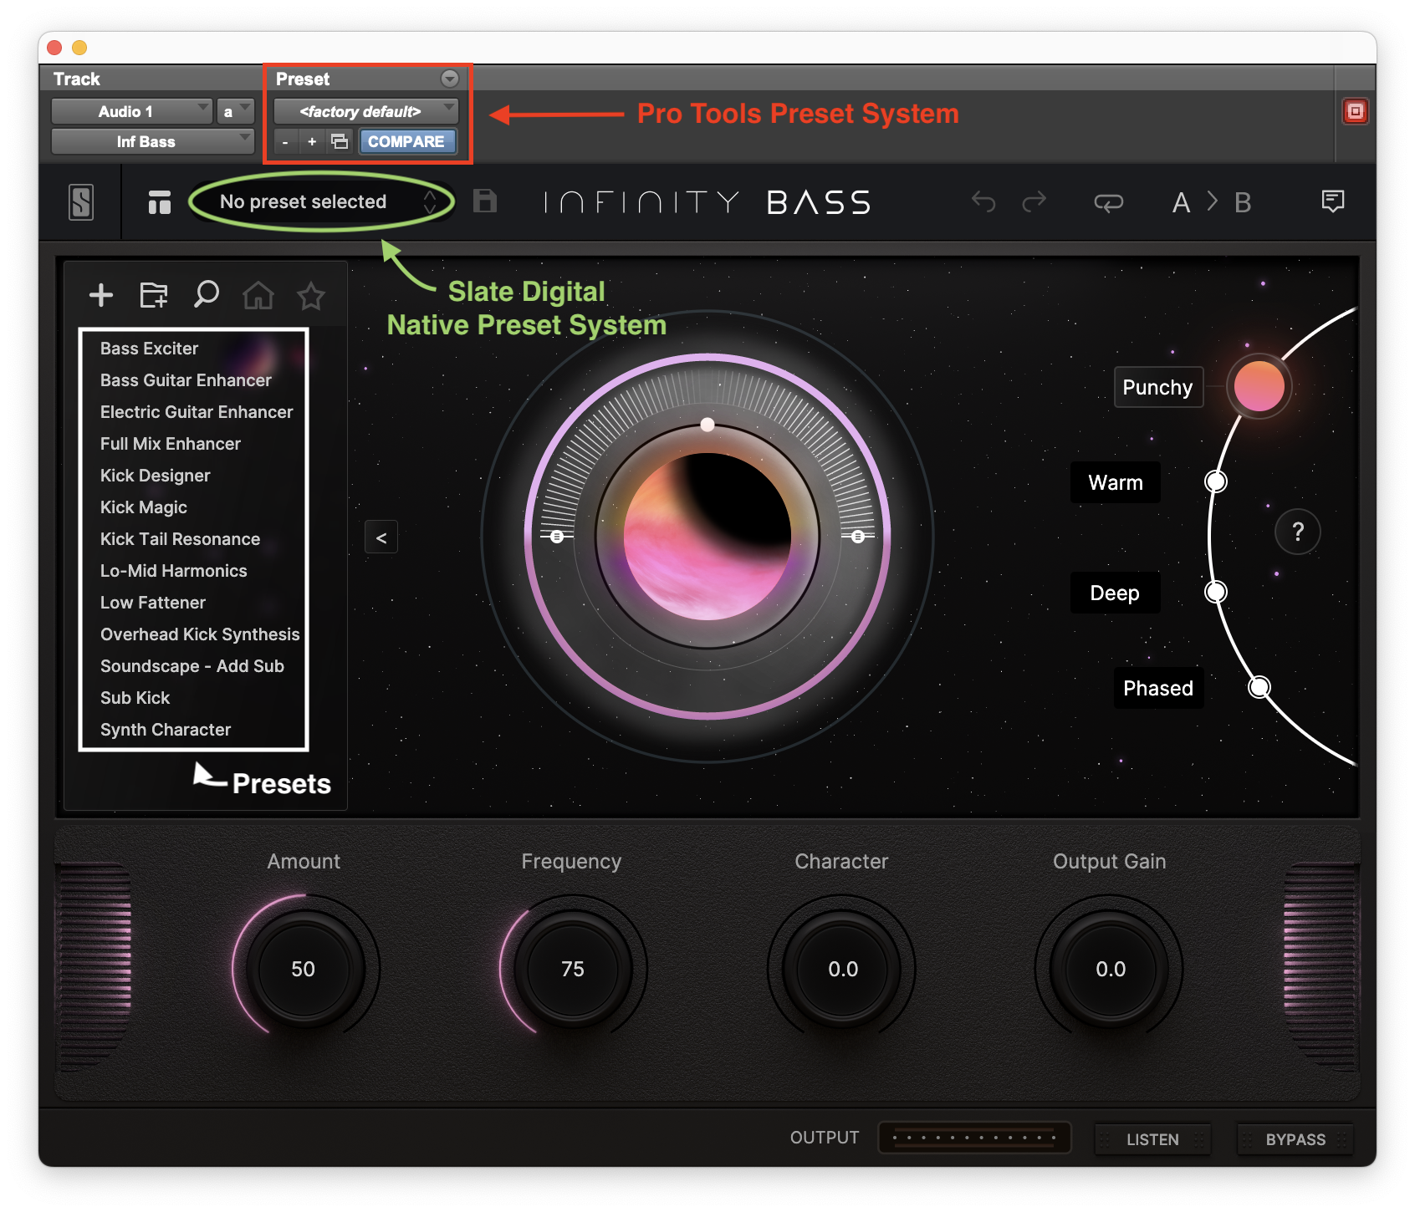Image resolution: width=1415 pixels, height=1212 pixels.
Task: Select the Sub Kick preset
Action: 135,698
